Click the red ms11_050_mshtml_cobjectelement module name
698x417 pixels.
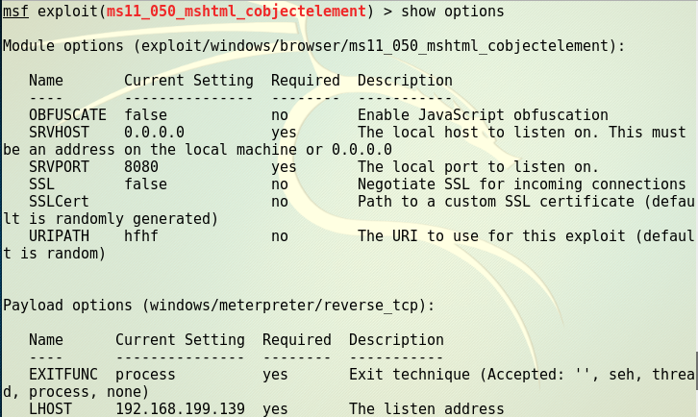(236, 12)
